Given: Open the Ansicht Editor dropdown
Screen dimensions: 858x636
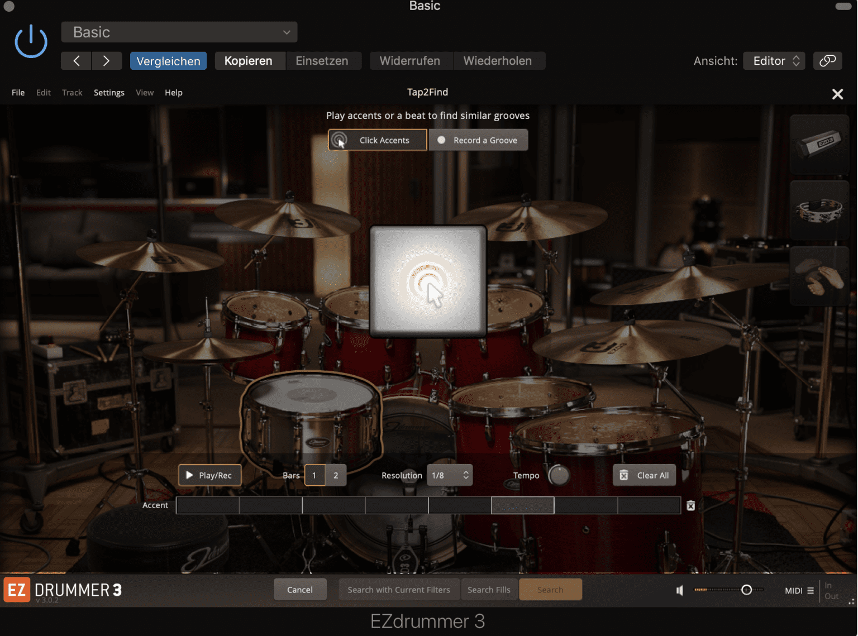Looking at the screenshot, I should pos(774,61).
